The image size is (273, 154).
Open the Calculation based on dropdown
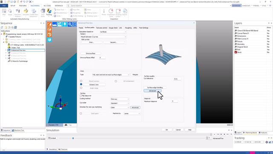[113, 32]
